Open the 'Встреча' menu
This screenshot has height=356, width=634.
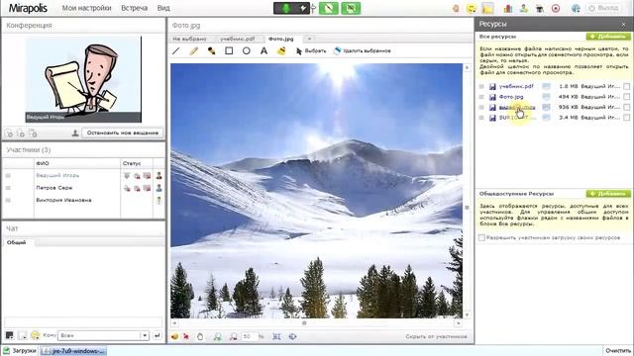[x=135, y=8]
